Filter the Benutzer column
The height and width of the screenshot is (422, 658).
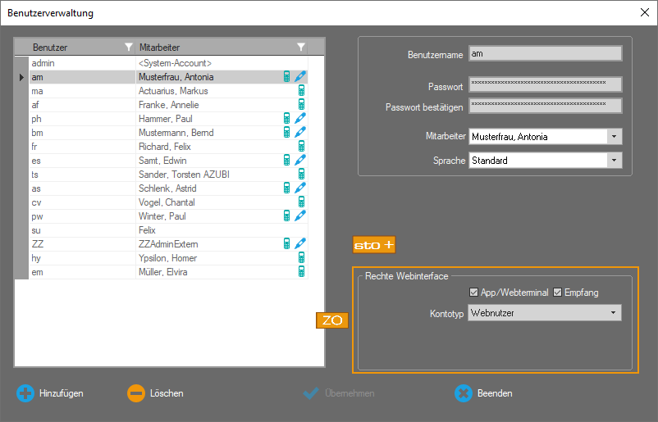pyautogui.click(x=127, y=48)
